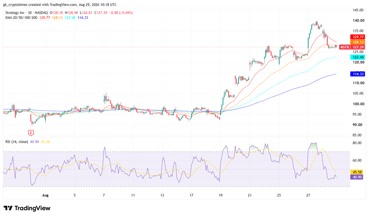
Task: Click the '5' date label on time axis
Action: pyautogui.click(x=75, y=195)
